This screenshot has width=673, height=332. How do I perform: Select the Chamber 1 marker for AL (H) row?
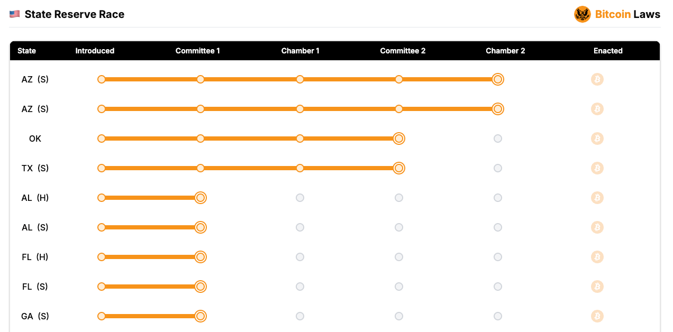click(300, 198)
